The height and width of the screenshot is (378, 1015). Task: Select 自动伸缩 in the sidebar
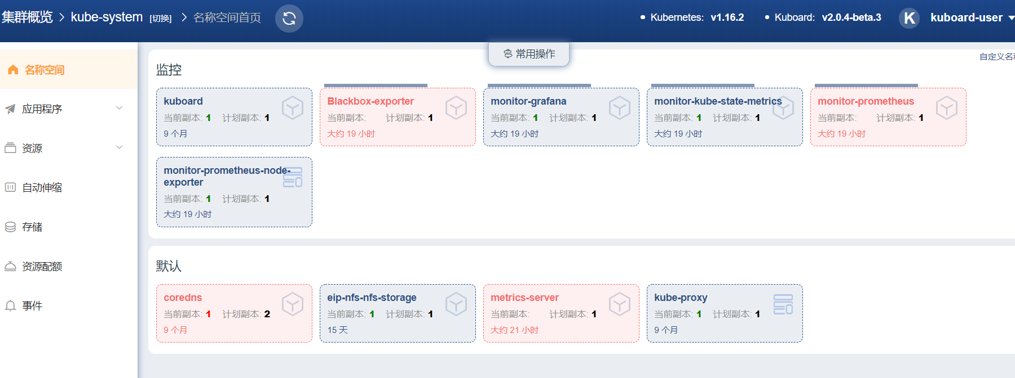[68, 187]
